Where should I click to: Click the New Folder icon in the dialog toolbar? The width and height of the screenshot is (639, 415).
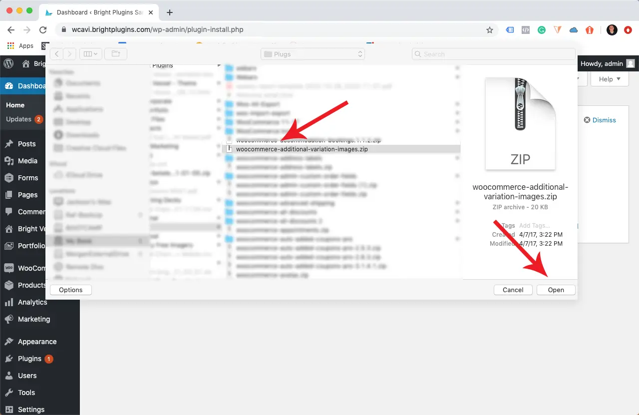coord(116,53)
